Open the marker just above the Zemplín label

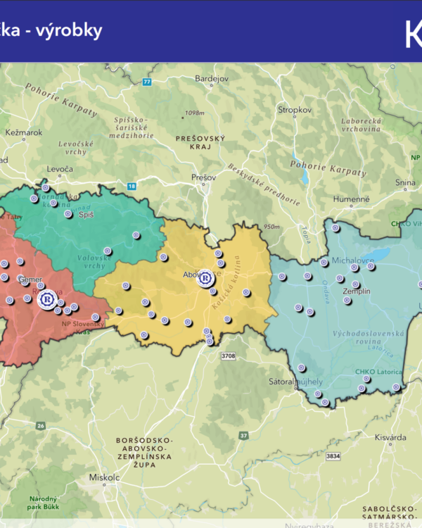point(356,284)
